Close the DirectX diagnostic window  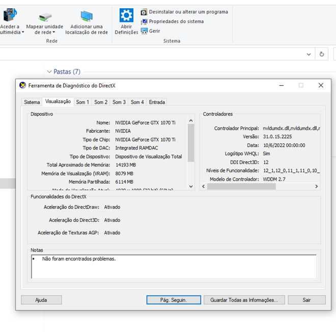tap(321, 85)
